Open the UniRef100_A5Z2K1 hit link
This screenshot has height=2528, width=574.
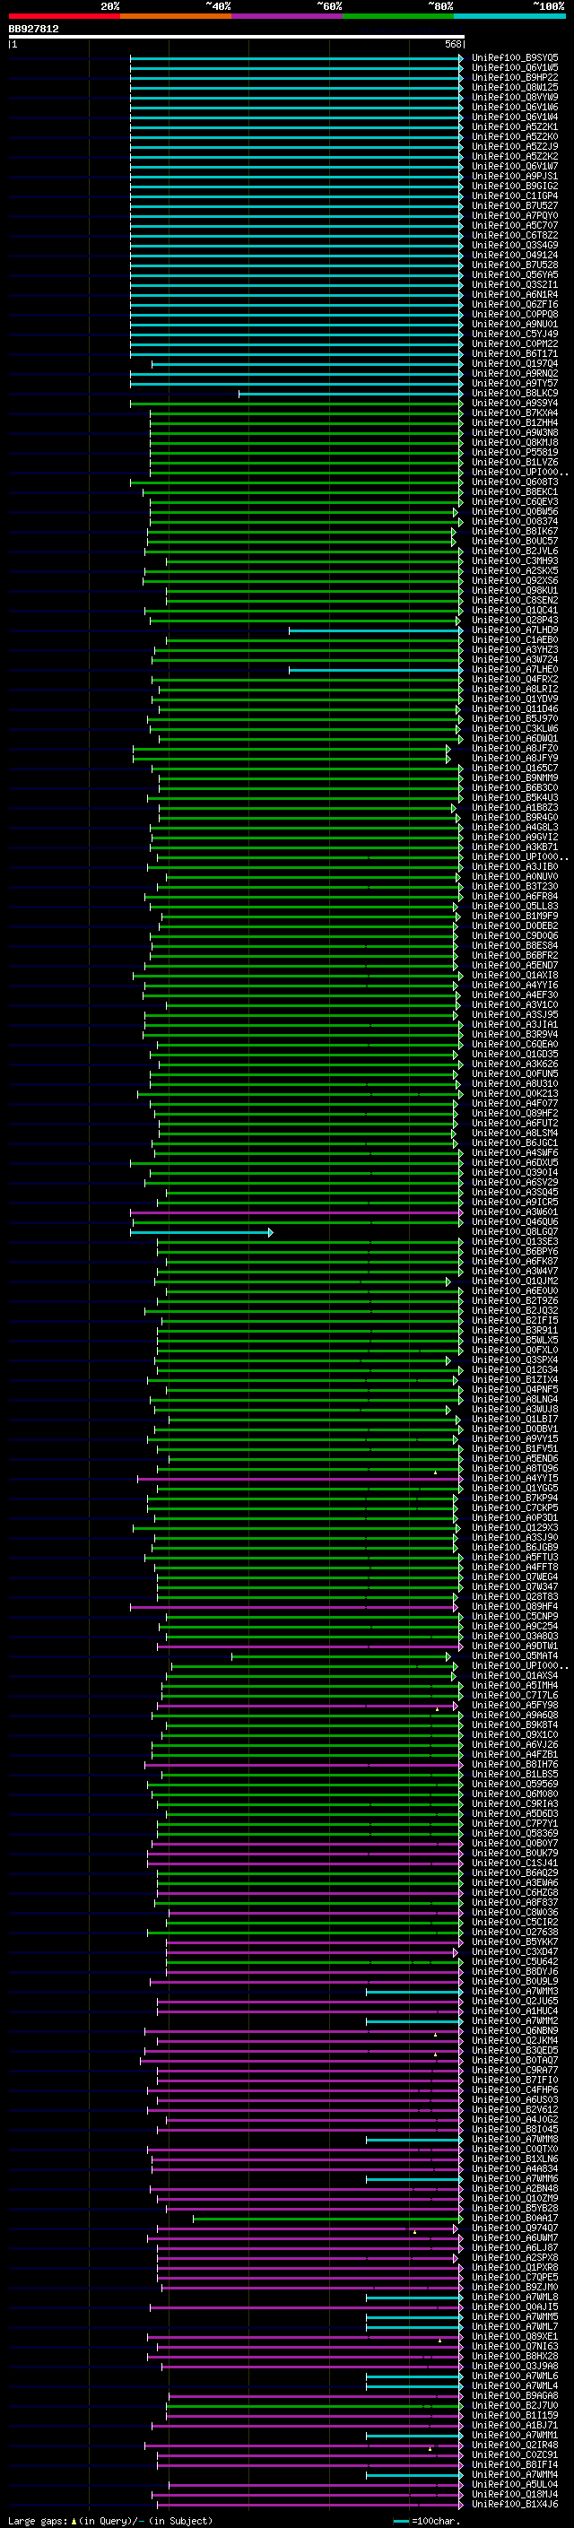click(x=515, y=126)
